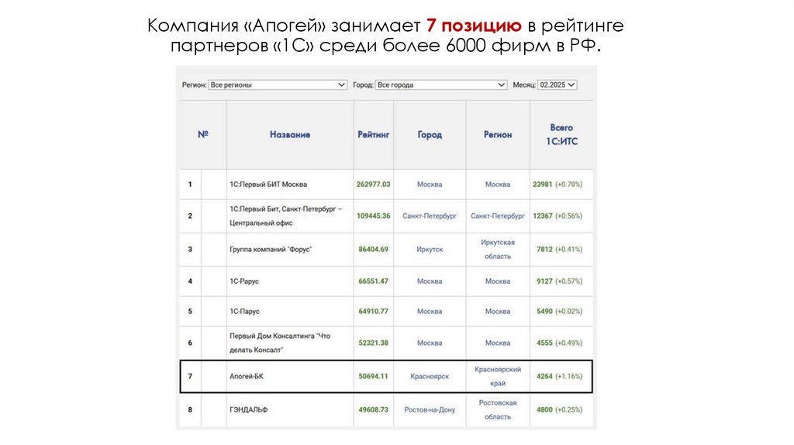Click ИТС total 4264 (+1.16%)
Viewport: 794px width, 445px height.
pyautogui.click(x=560, y=376)
